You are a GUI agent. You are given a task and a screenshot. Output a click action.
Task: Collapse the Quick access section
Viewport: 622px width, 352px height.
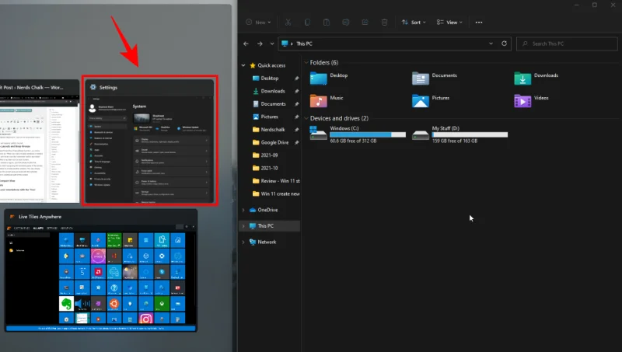243,65
